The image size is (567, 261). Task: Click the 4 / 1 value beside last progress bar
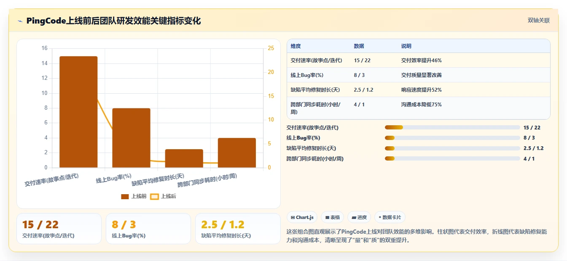(529, 159)
